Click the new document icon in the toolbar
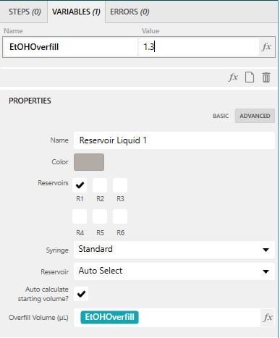Viewport: 280px width, 338px height. 250,77
